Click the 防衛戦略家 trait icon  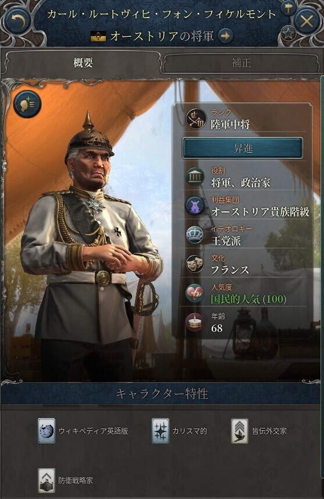pos(47,480)
